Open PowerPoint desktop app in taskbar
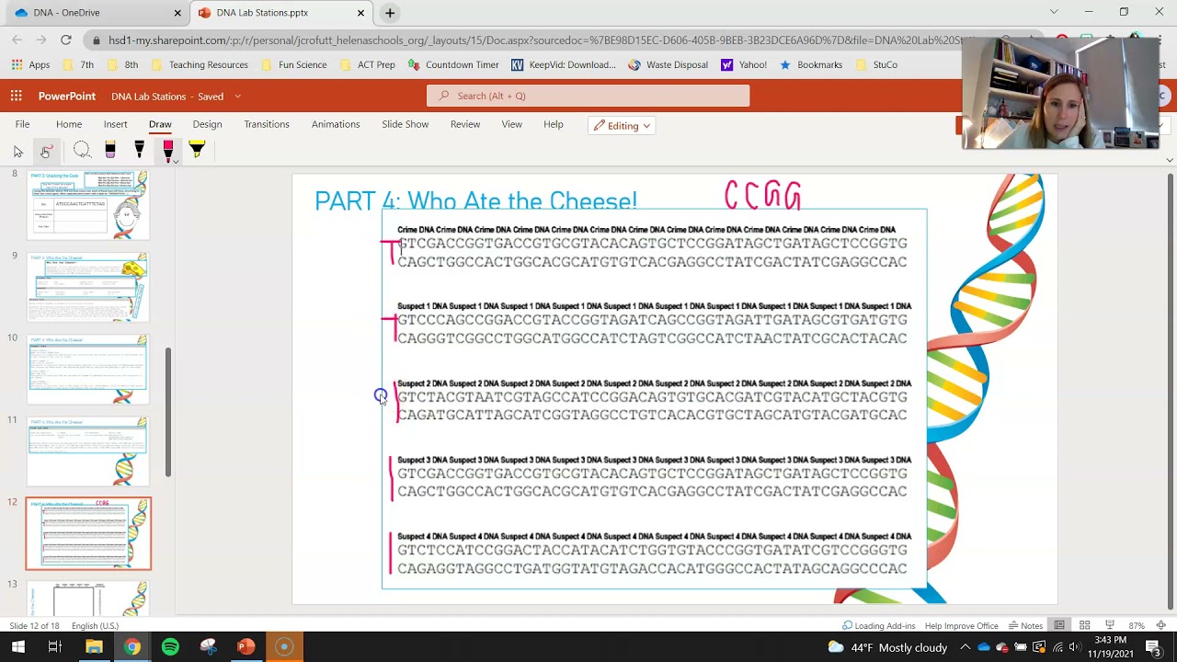 point(246,647)
